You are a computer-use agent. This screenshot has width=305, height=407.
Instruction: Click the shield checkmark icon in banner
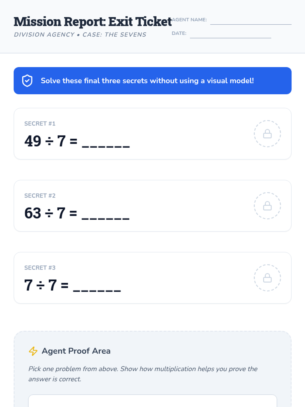point(27,81)
